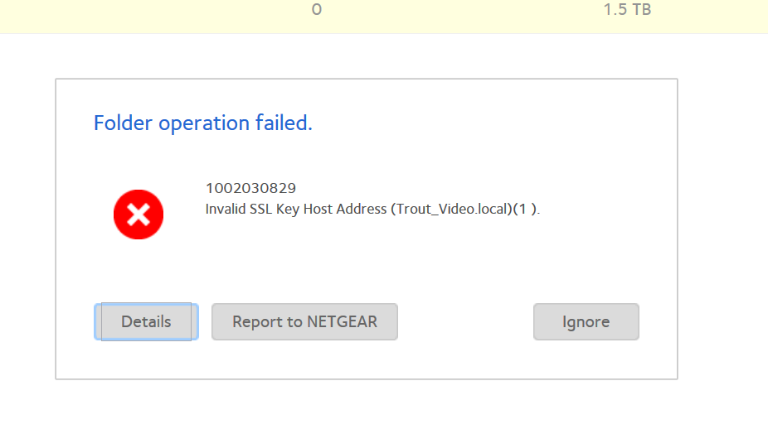Click the word "Folder" in the dialog title
This screenshot has height=434, width=768.
124,123
